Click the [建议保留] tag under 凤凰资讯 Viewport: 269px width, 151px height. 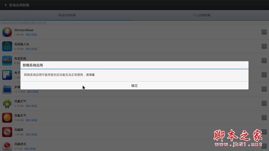pyautogui.click(x=30, y=148)
